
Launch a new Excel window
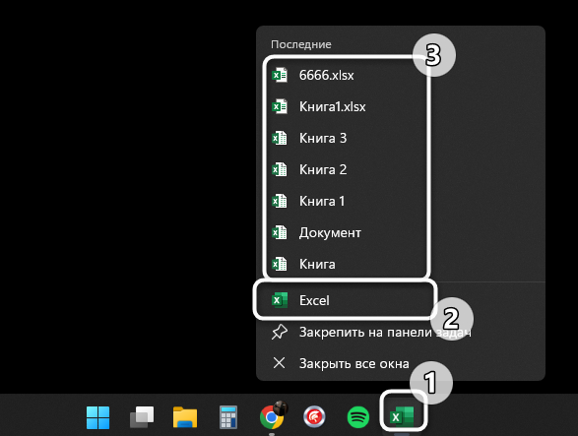pyautogui.click(x=345, y=300)
